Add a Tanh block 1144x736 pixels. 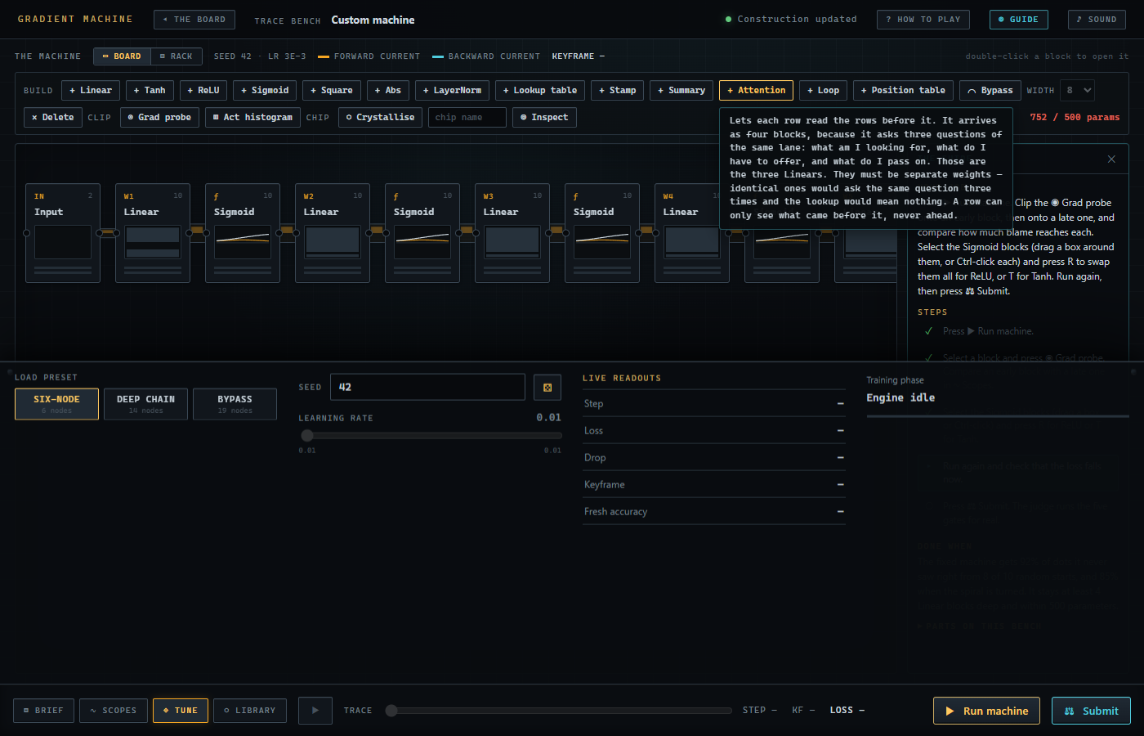pyautogui.click(x=150, y=91)
